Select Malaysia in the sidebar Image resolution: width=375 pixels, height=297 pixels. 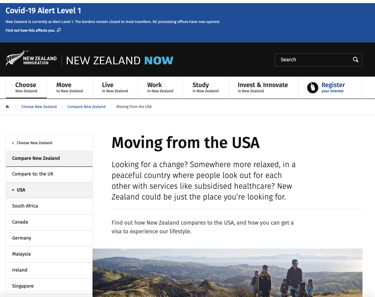pos(49,254)
